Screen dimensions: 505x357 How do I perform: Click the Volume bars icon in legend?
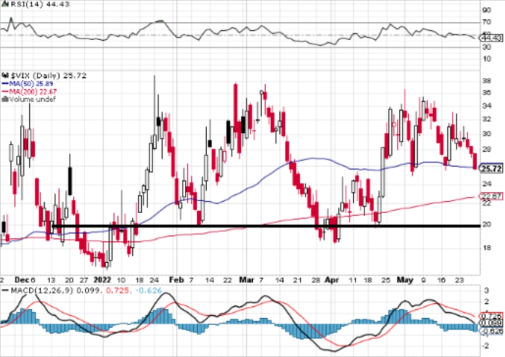[5, 99]
